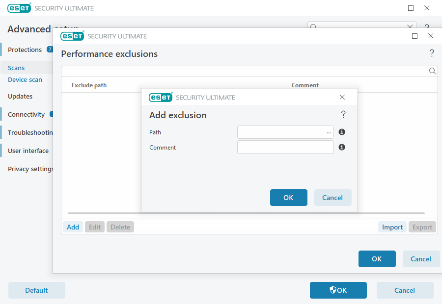Click the Export button for exclusions

coord(422,227)
